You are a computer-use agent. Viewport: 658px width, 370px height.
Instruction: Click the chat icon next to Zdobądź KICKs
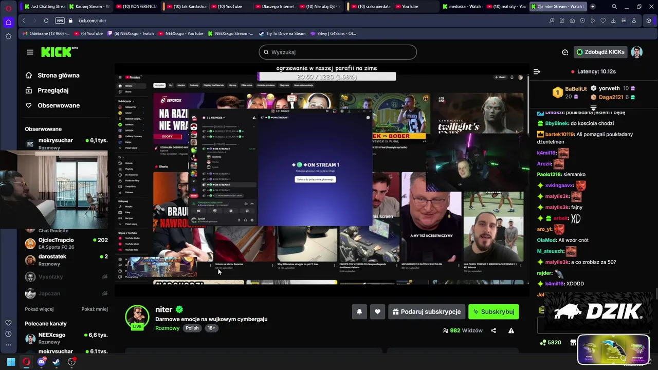[565, 52]
